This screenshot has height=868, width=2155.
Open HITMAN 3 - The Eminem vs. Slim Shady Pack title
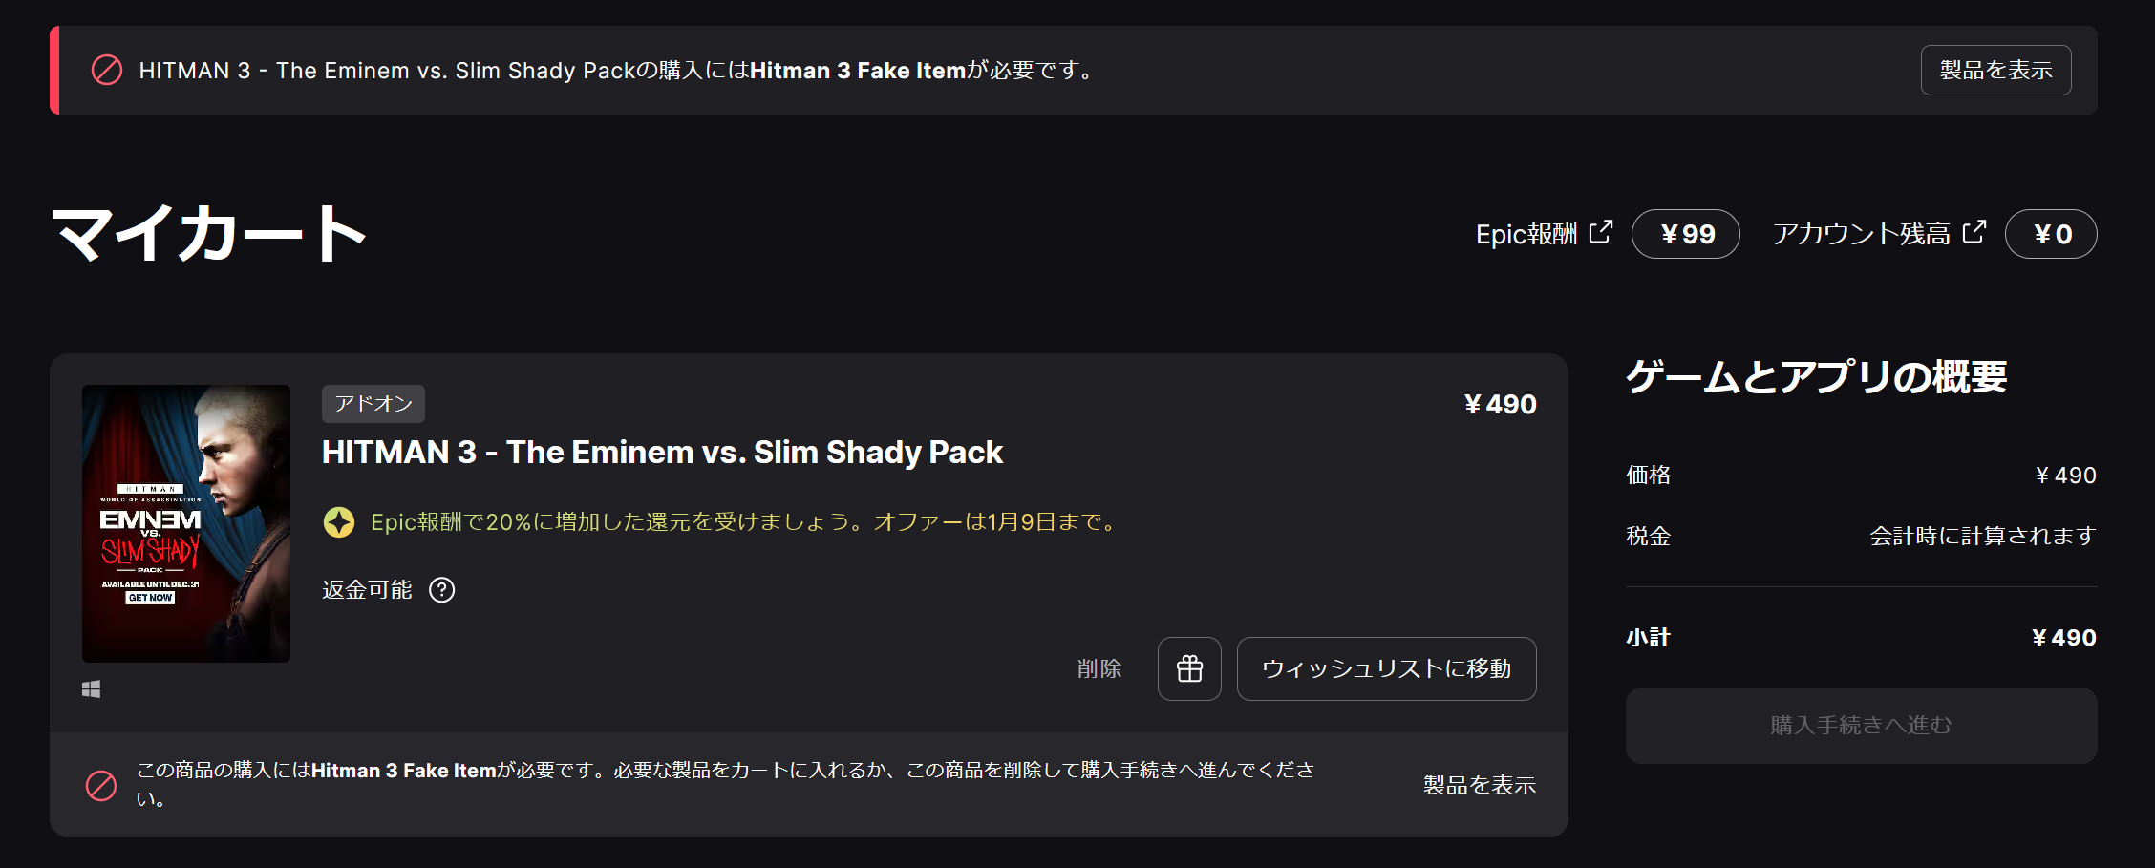662,452
